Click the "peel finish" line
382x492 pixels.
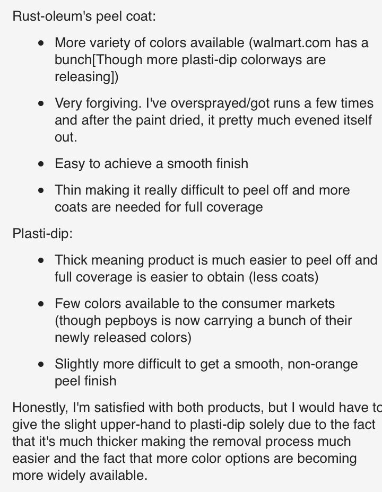point(85,381)
